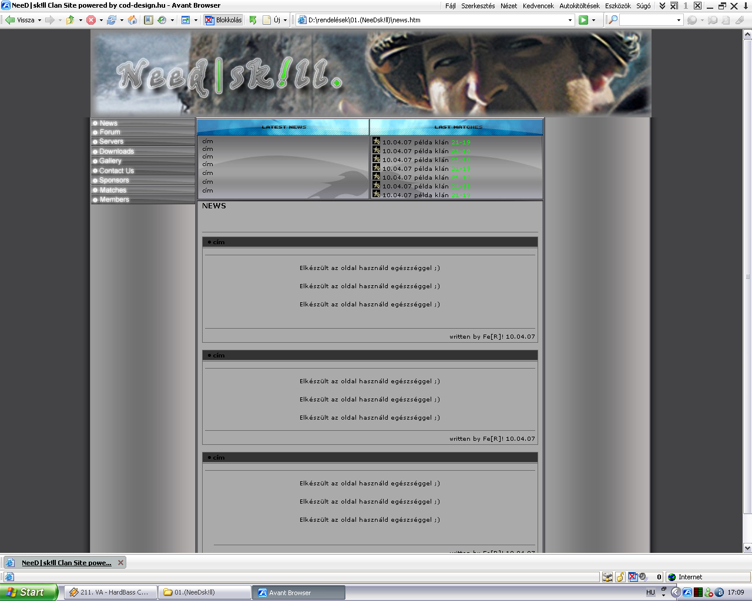Image resolution: width=752 pixels, height=601 pixels.
Task: Open the Eszközök menu
Action: pos(618,6)
